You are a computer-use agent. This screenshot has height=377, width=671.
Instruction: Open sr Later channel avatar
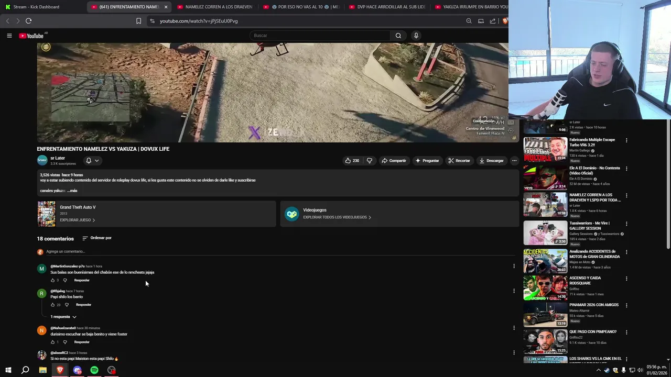[x=42, y=160]
